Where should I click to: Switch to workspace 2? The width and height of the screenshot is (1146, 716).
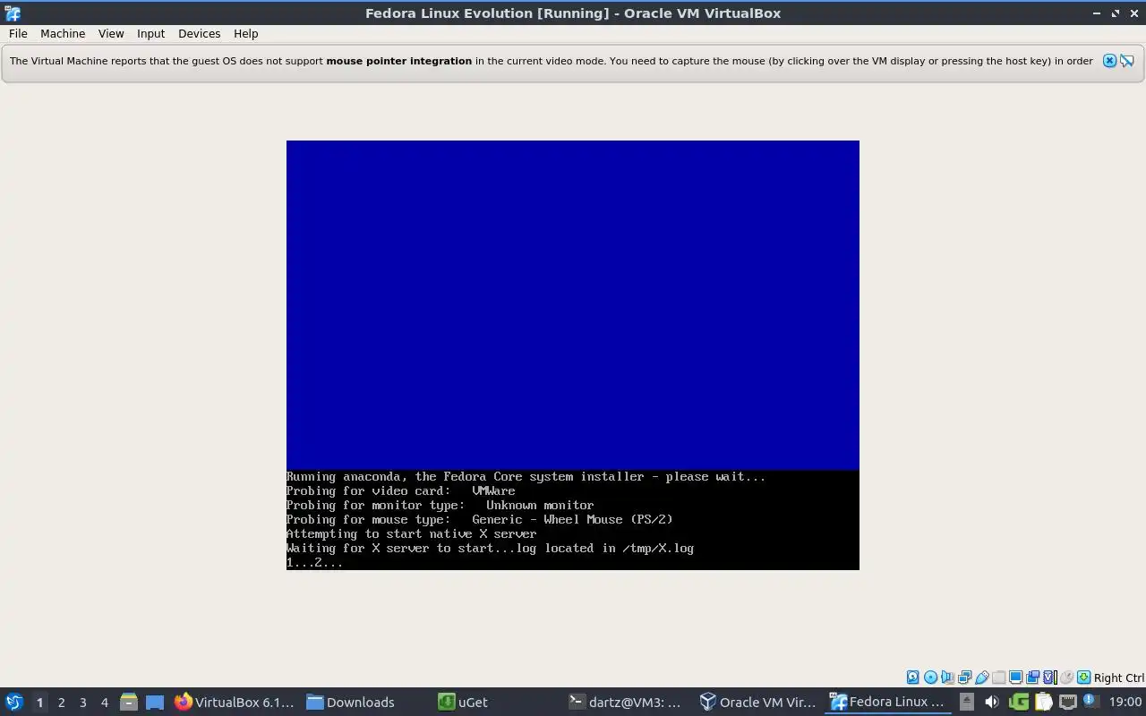click(61, 702)
